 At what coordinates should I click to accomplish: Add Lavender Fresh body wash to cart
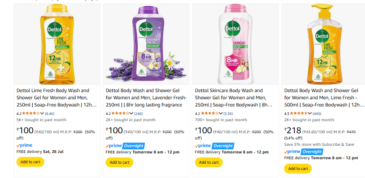(x=119, y=162)
